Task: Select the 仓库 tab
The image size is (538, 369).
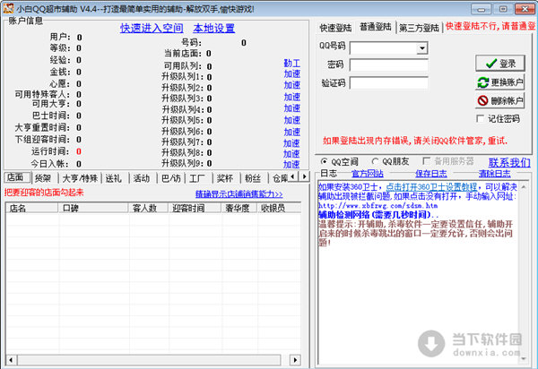Action: point(279,178)
